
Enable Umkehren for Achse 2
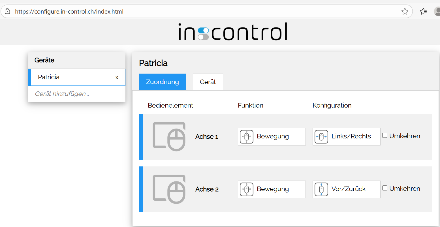[x=385, y=188]
